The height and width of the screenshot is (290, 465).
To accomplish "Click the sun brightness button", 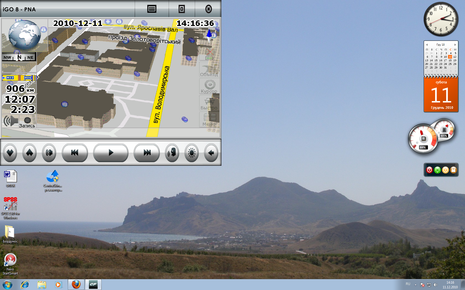I will [x=192, y=153].
